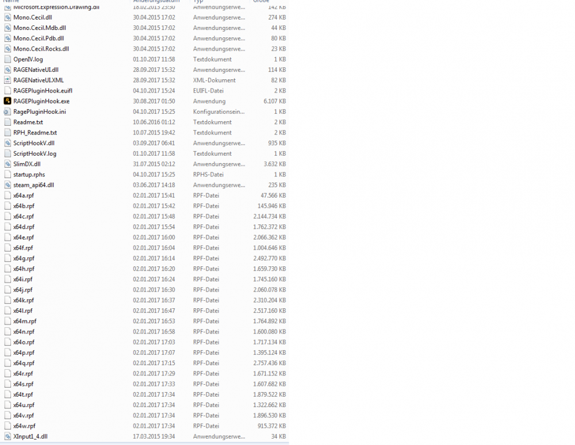The width and height of the screenshot is (575, 445).
Task: Click the Readme.txt file icon
Action: [x=7, y=122]
